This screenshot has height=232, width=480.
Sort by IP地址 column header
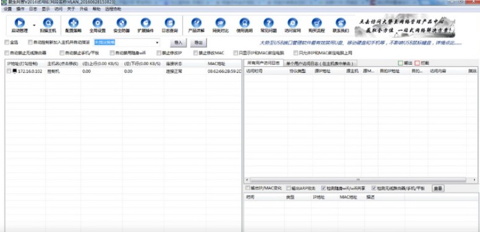pyautogui.click(x=26, y=64)
